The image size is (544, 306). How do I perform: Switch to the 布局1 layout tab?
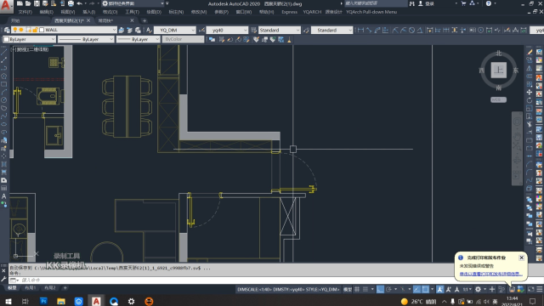(31, 288)
